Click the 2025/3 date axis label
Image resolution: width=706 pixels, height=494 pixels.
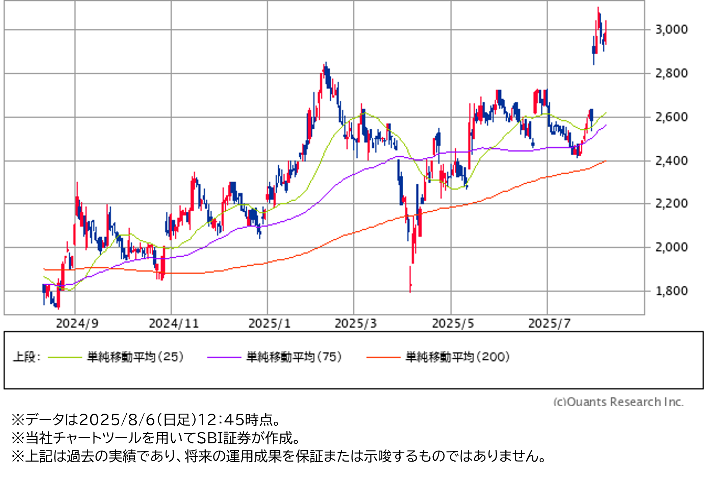(x=355, y=323)
